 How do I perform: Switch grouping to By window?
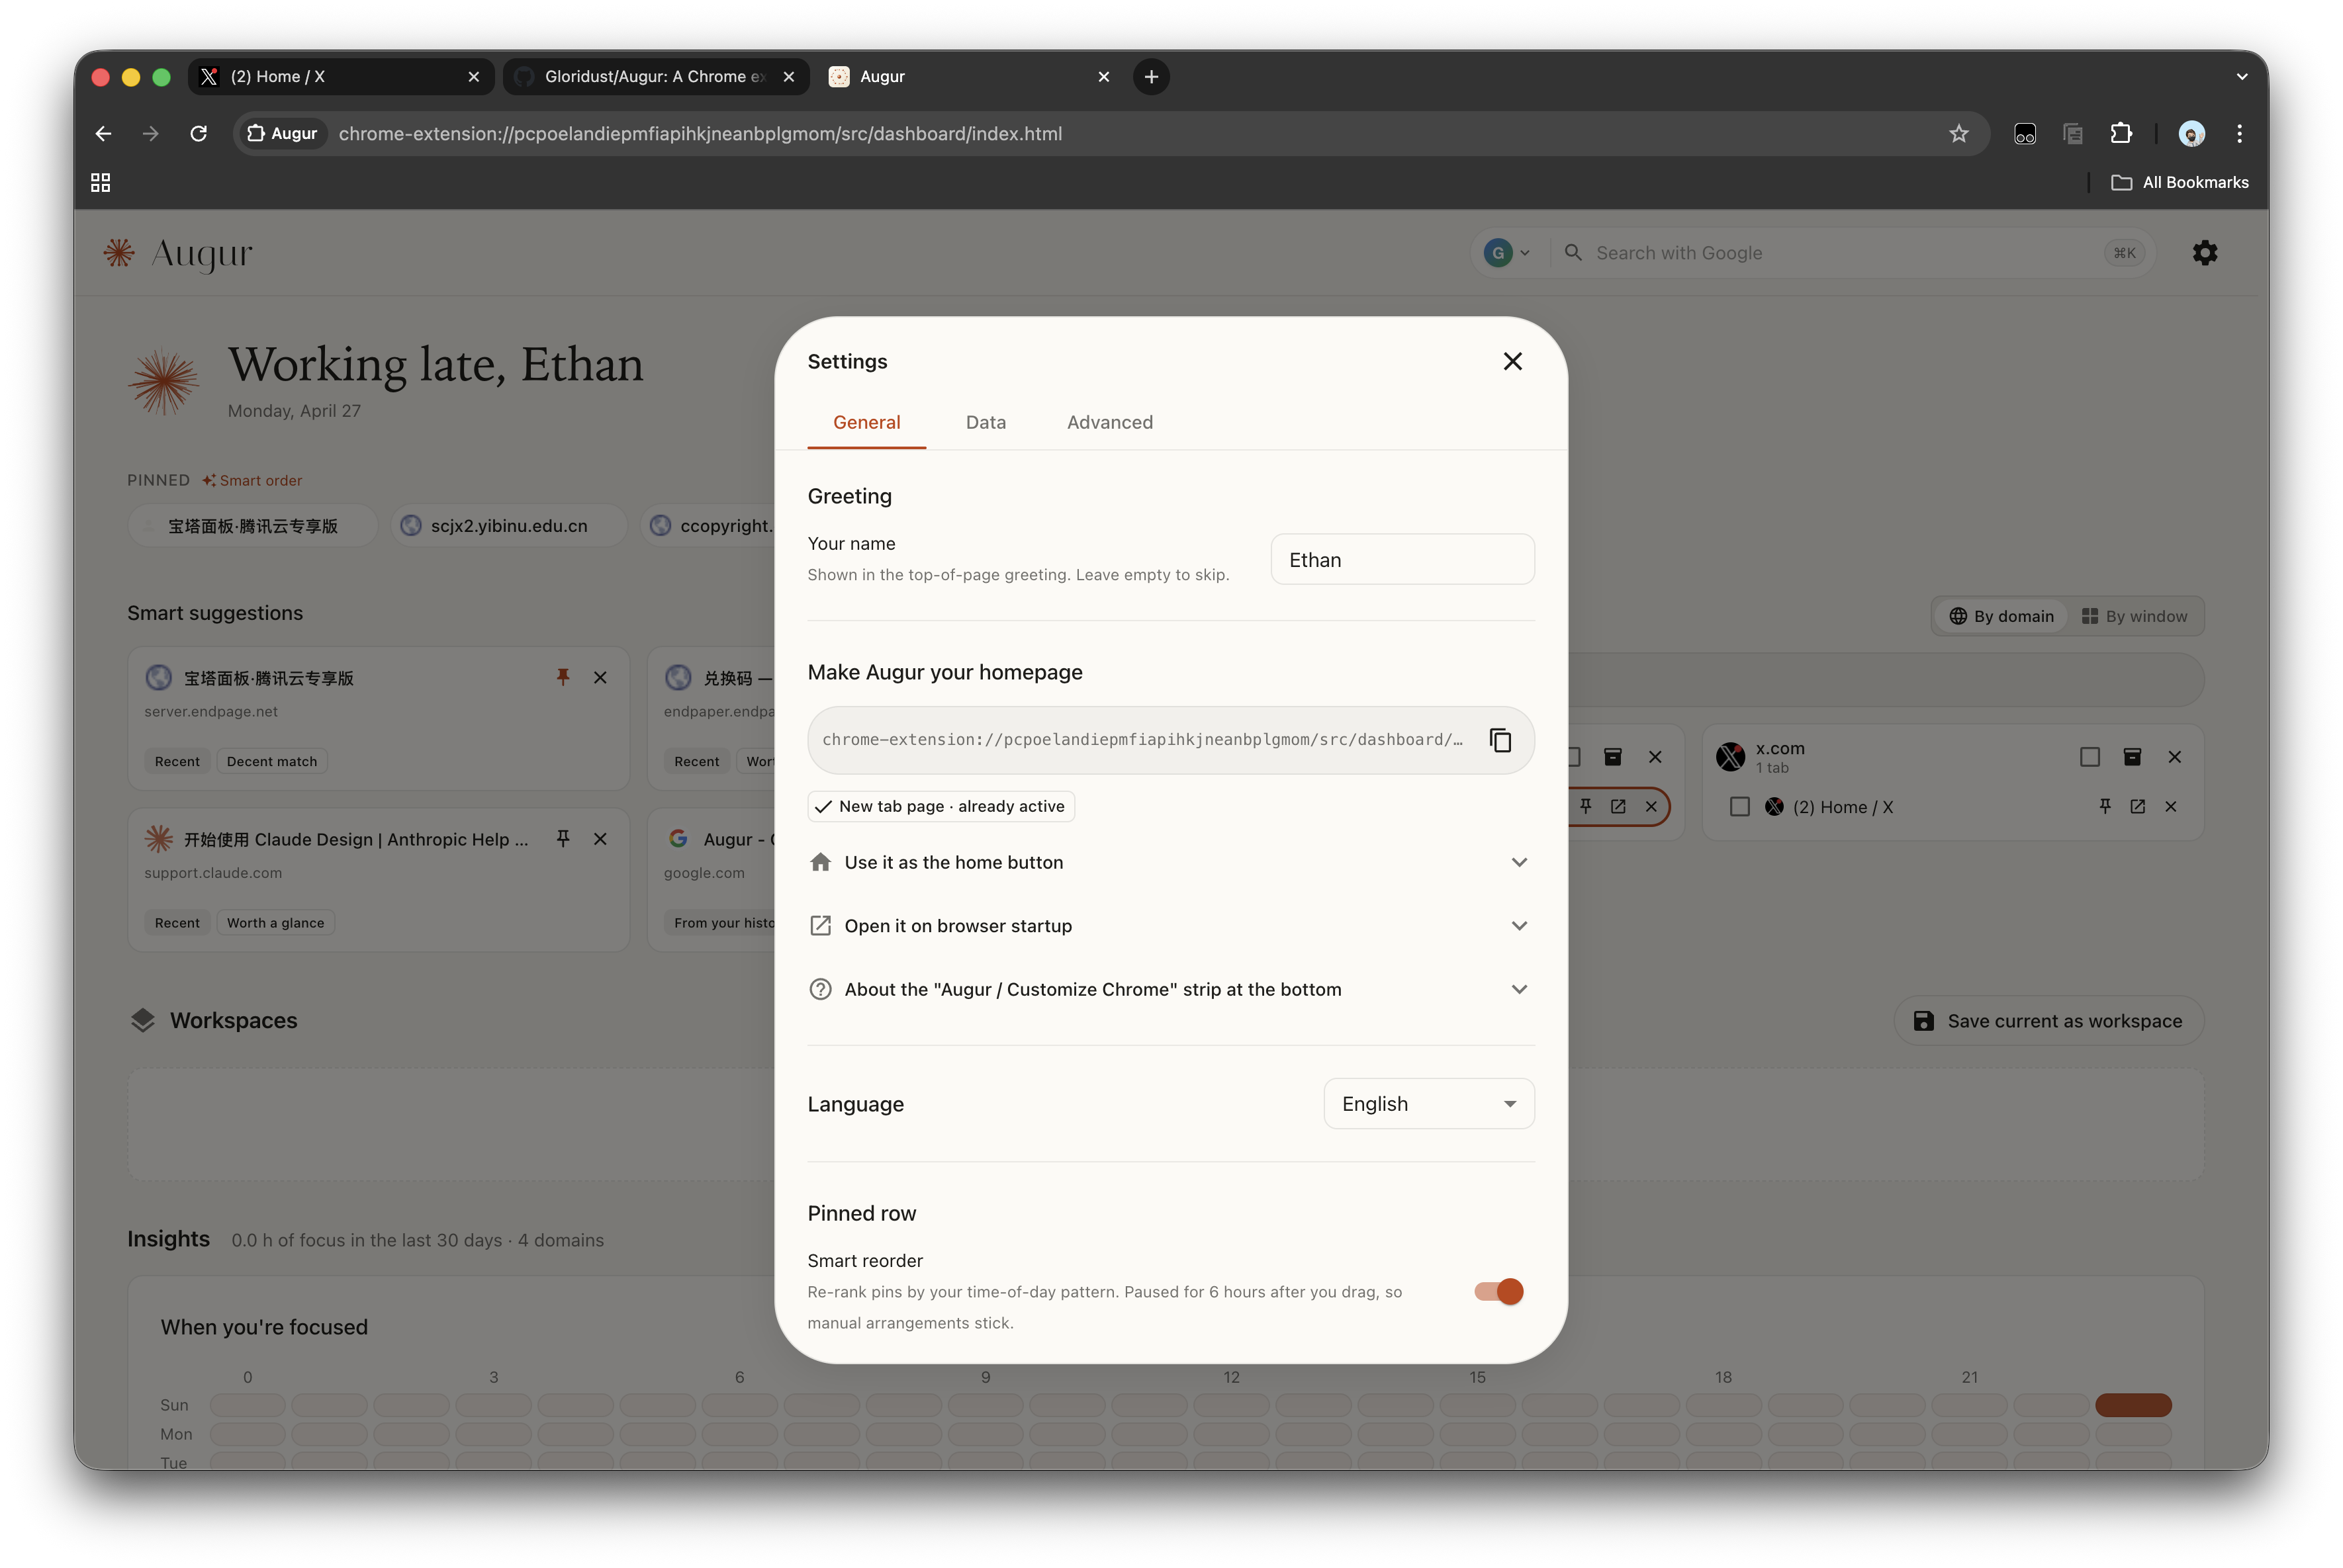click(x=2134, y=616)
